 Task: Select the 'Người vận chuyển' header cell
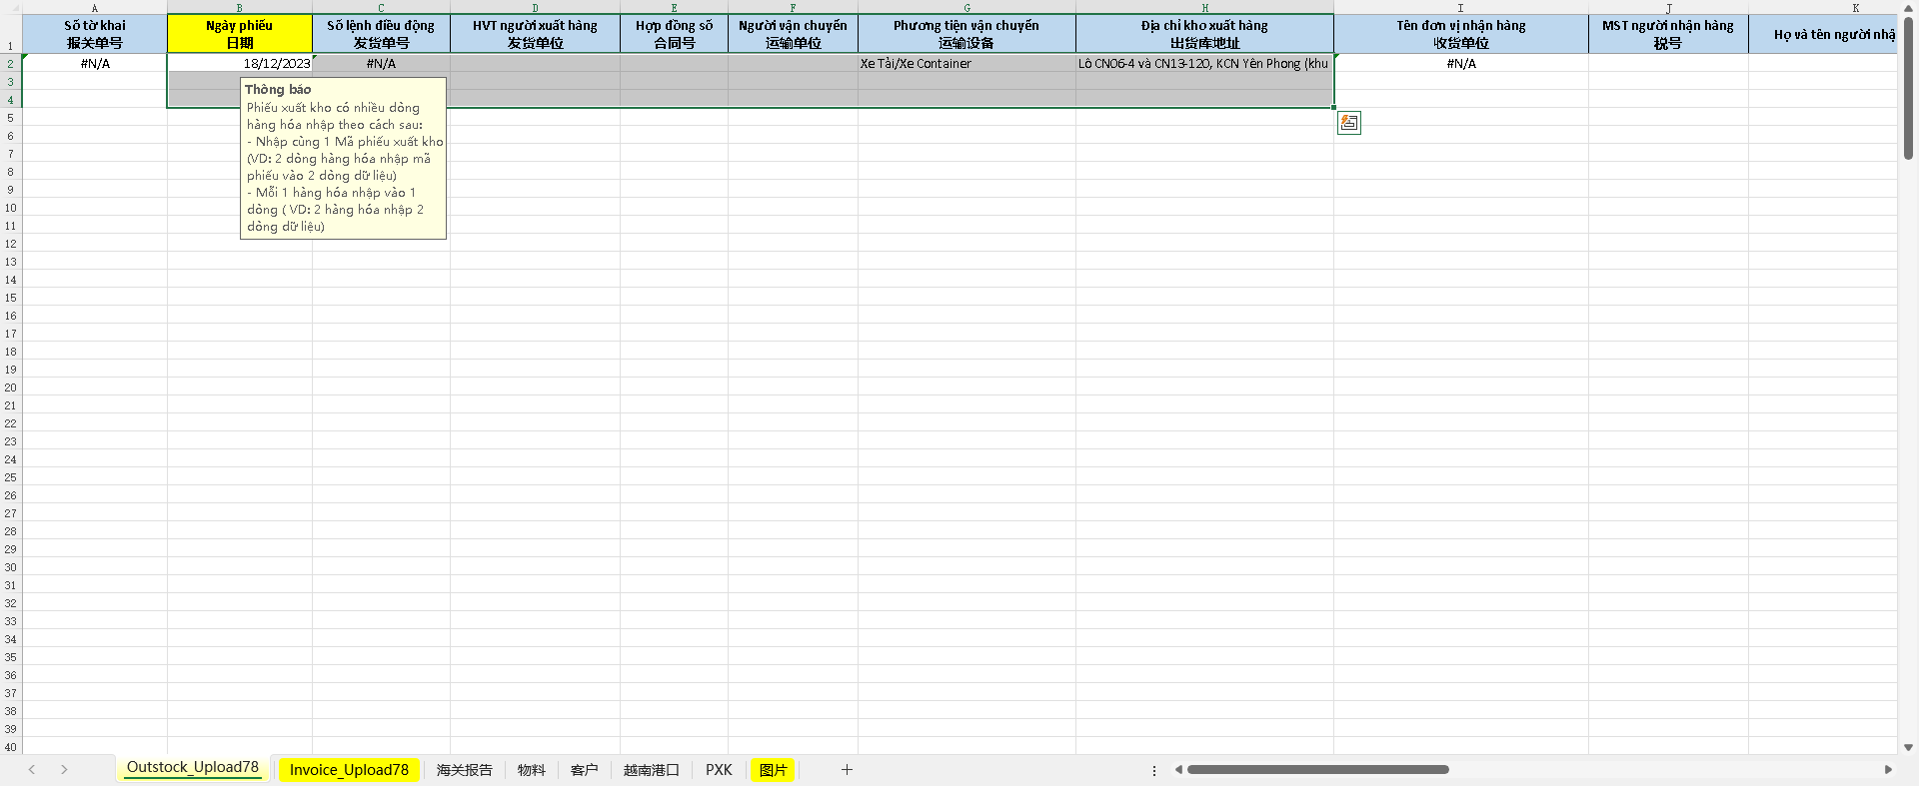[x=793, y=34]
